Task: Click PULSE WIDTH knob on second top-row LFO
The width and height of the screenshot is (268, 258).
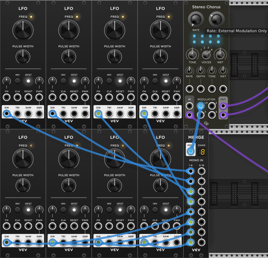Action: click(69, 57)
